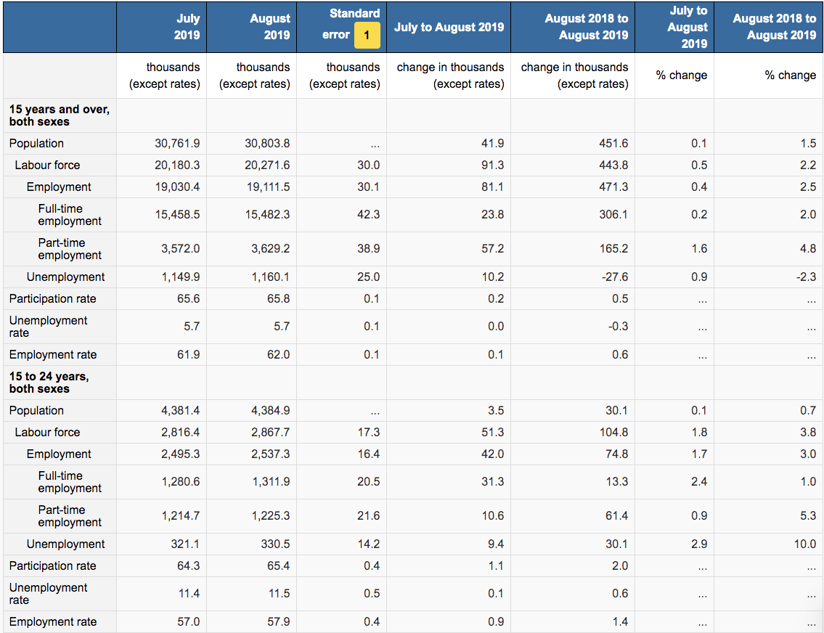824x633 pixels.
Task: Click Labour force value 20,271.6
Action: click(267, 165)
